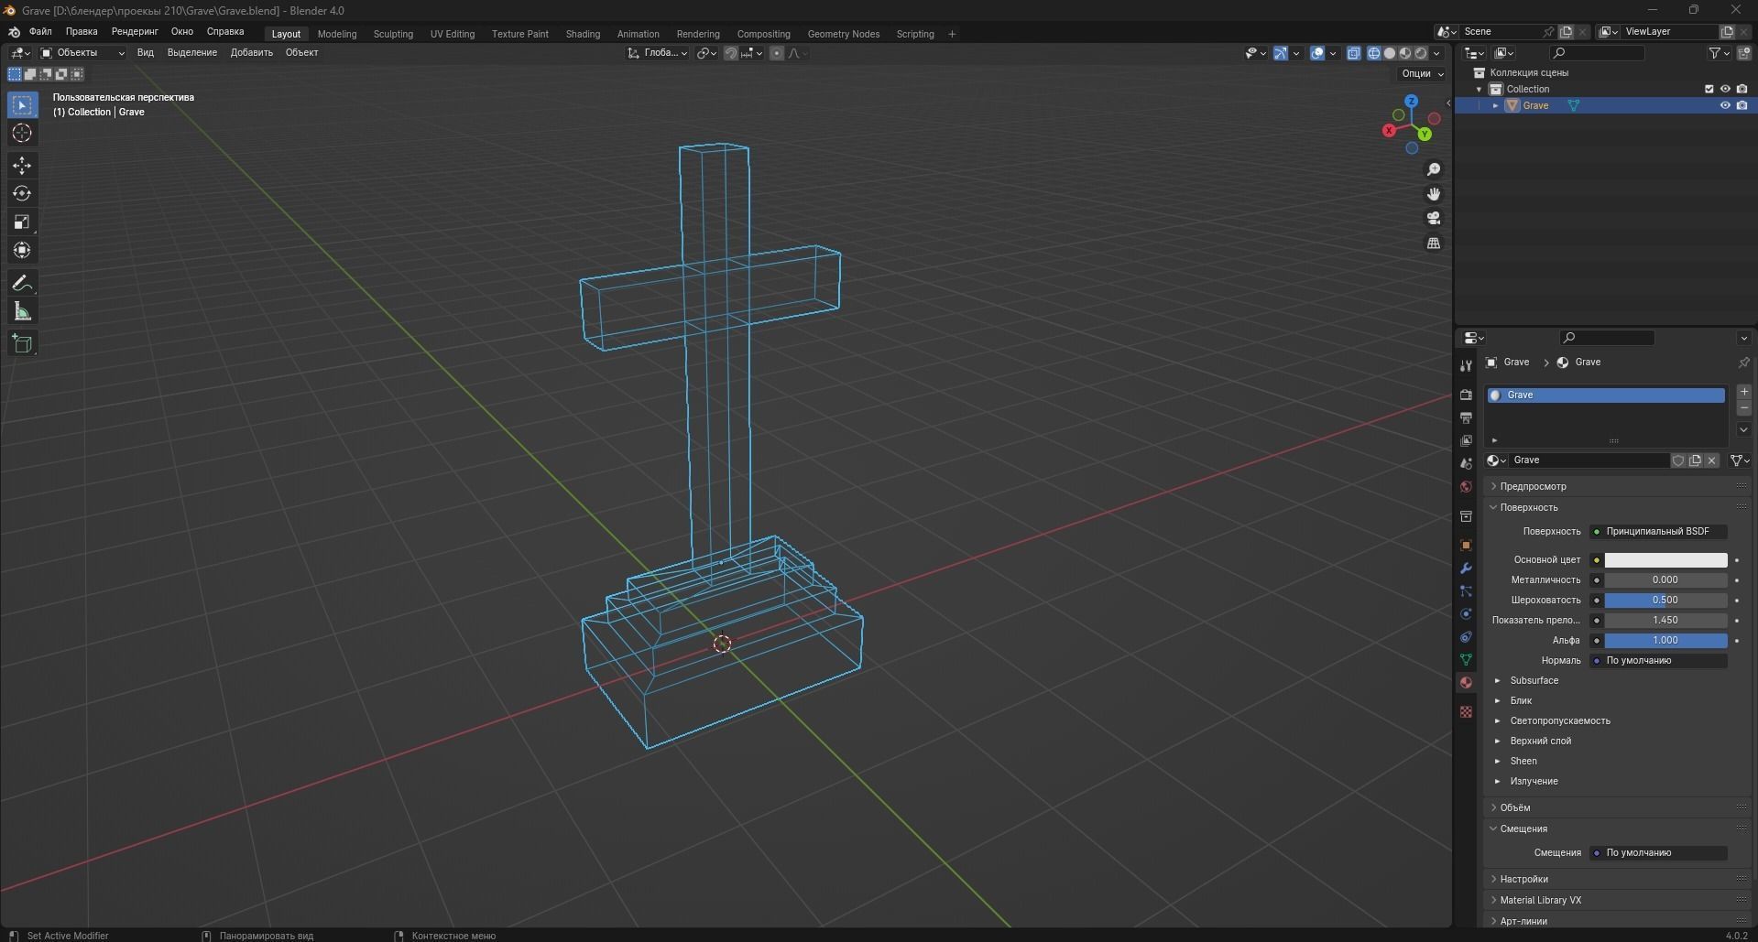Click the Основной цвет base color swatch

point(1665,560)
